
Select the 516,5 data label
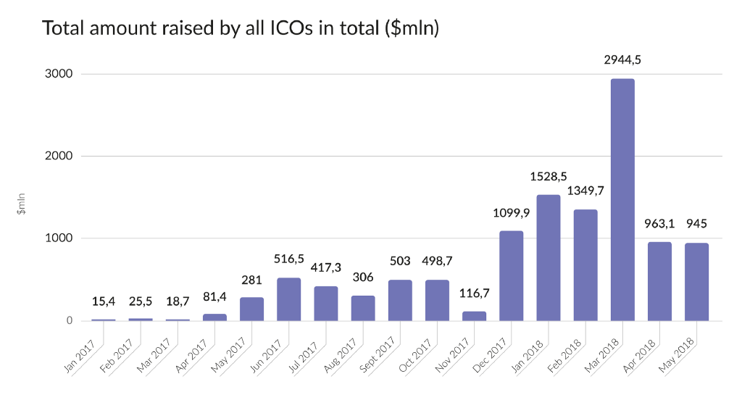(289, 260)
